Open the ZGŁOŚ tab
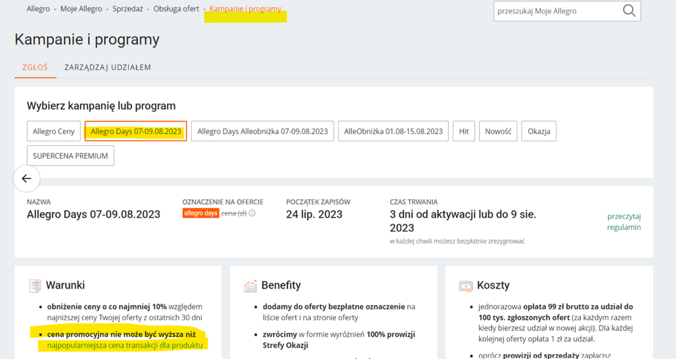Viewport: 676px width, 359px height. (35, 68)
